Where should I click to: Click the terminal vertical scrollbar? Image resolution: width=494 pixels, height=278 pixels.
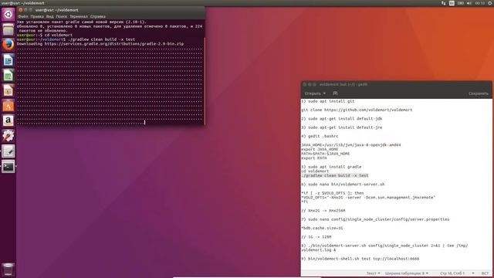coord(205,81)
